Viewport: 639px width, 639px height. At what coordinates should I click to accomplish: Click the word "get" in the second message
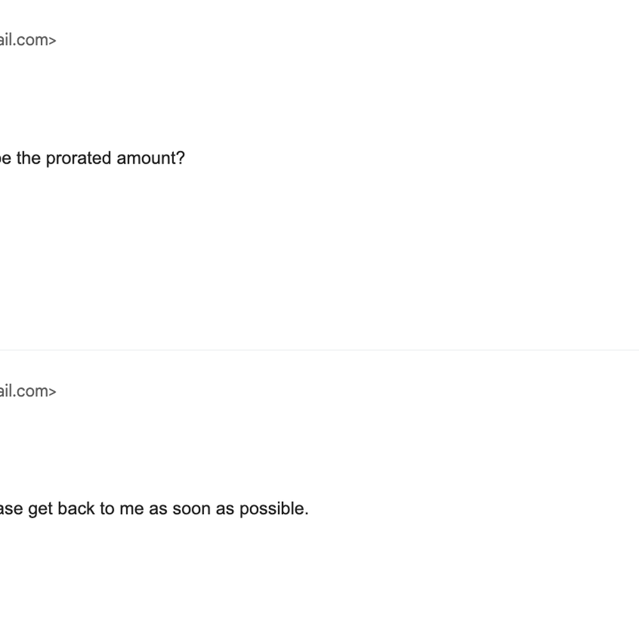(x=40, y=509)
